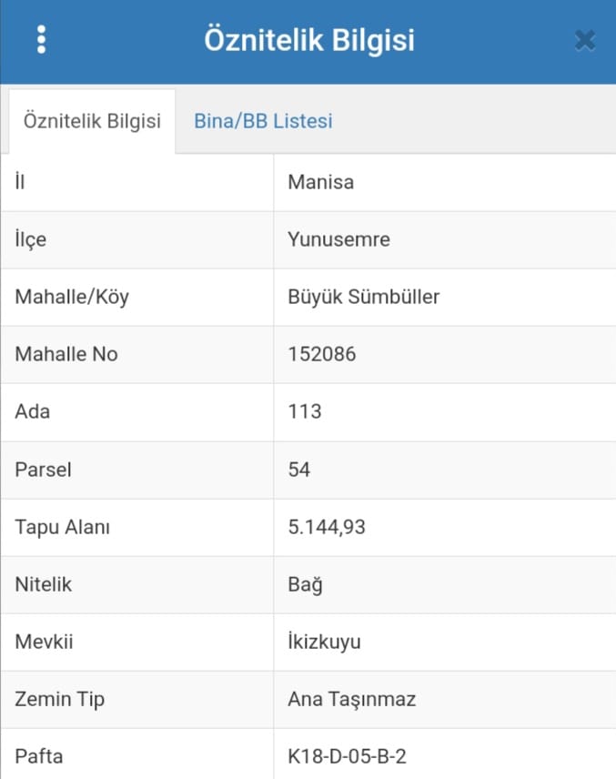This screenshot has width=616, height=779.
Task: Click the Manisa province value
Action: click(x=321, y=182)
